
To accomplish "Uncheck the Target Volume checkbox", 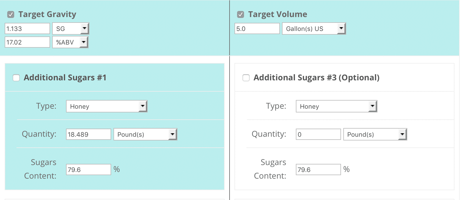I will (240, 14).
